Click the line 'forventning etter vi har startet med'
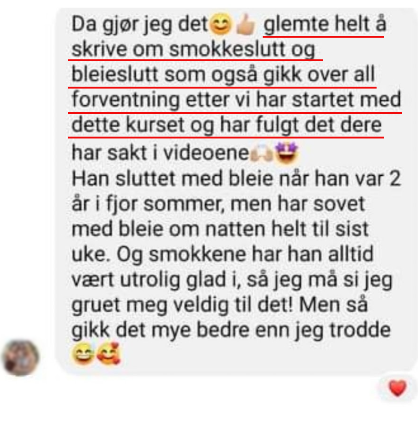 237,100
